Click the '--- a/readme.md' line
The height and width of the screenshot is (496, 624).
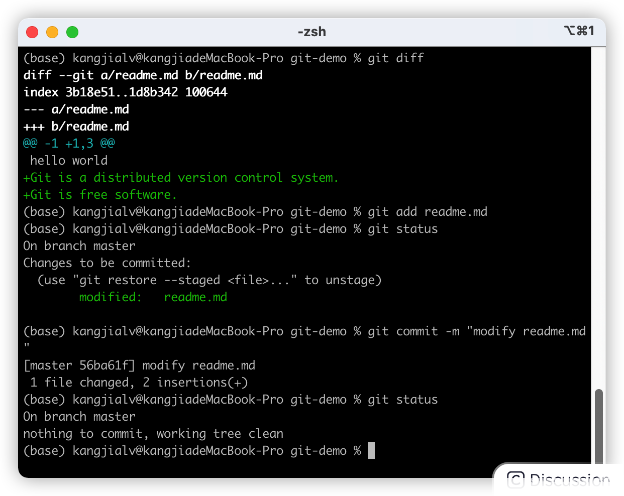76,109
